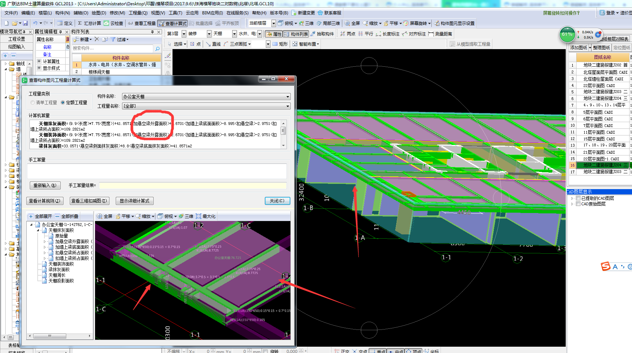The height and width of the screenshot is (353, 632).
Task: Click the 汇总计算 sigma icon
Action: coord(80,23)
